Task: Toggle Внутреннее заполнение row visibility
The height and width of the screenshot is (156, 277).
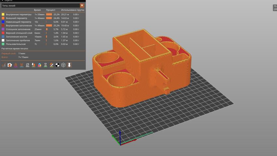Action: pyautogui.click(x=43, y=26)
